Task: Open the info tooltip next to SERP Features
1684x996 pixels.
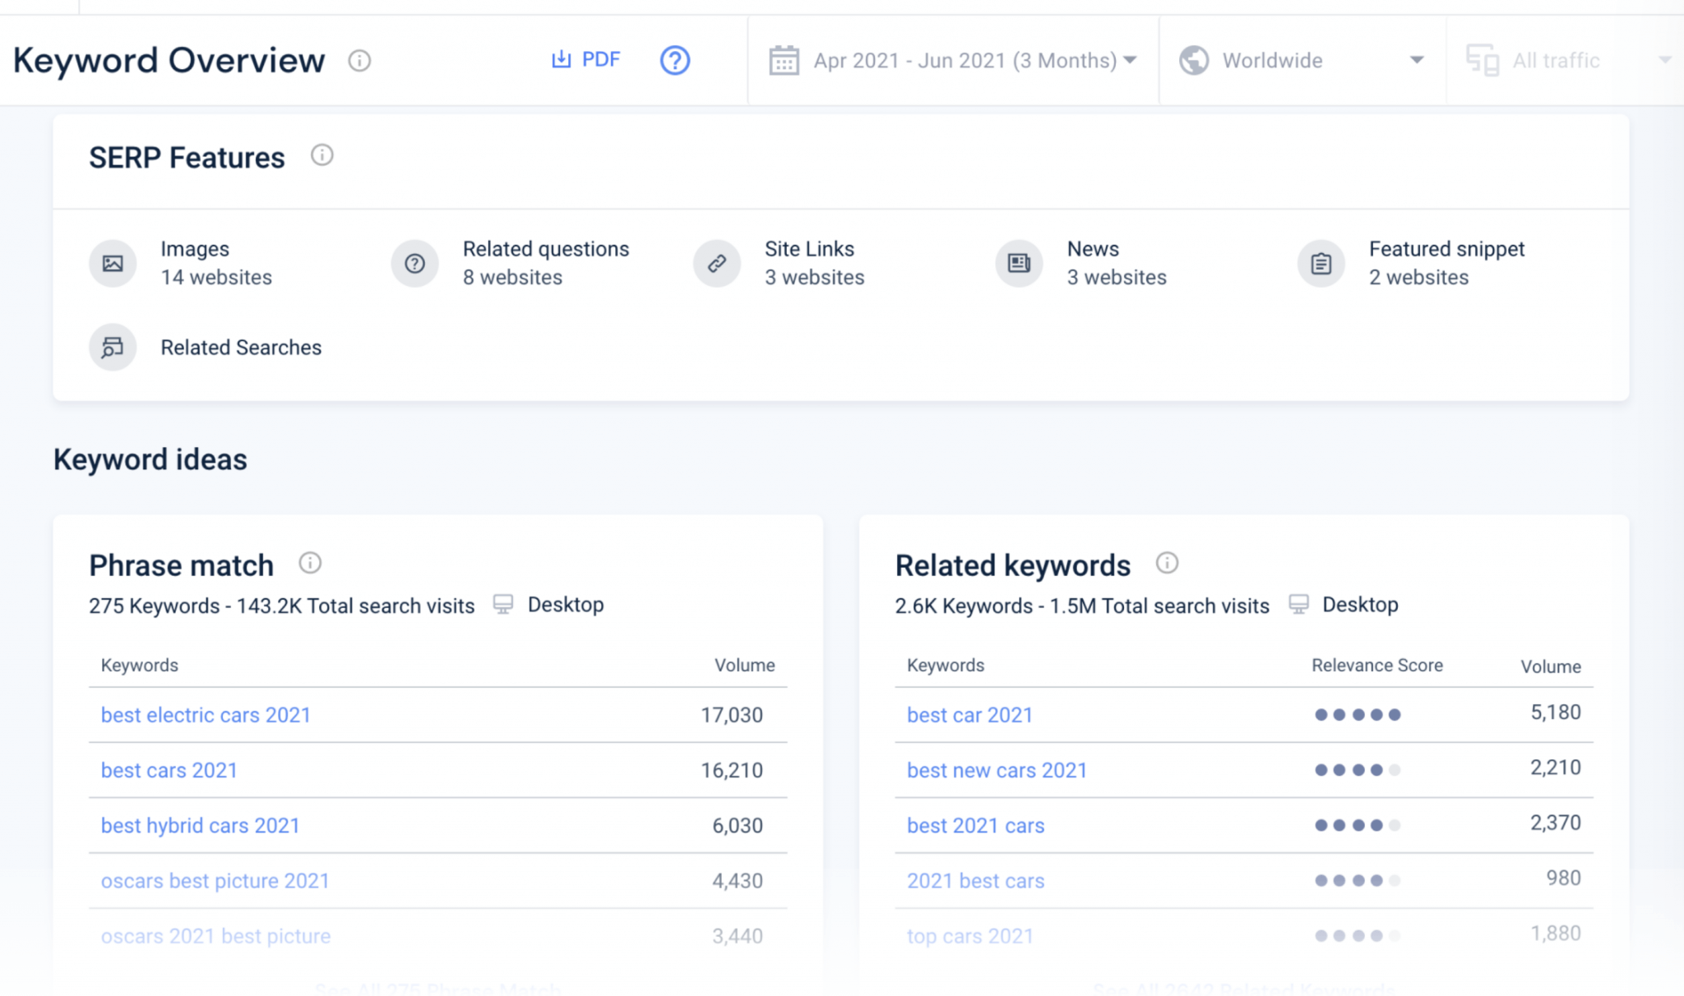Action: 322,155
